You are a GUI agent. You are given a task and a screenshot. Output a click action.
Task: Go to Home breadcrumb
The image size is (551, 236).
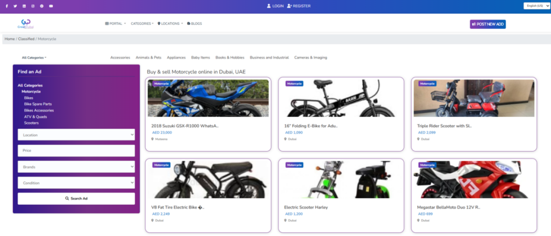coord(10,39)
